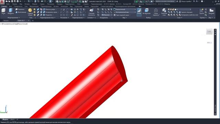Switch to the Поверхность ribbon tab
This screenshot has height=124, width=220.
coord(18,7)
